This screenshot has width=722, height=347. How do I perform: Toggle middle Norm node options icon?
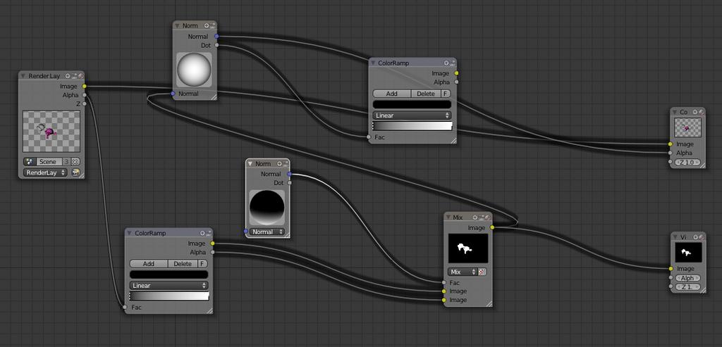(286, 163)
